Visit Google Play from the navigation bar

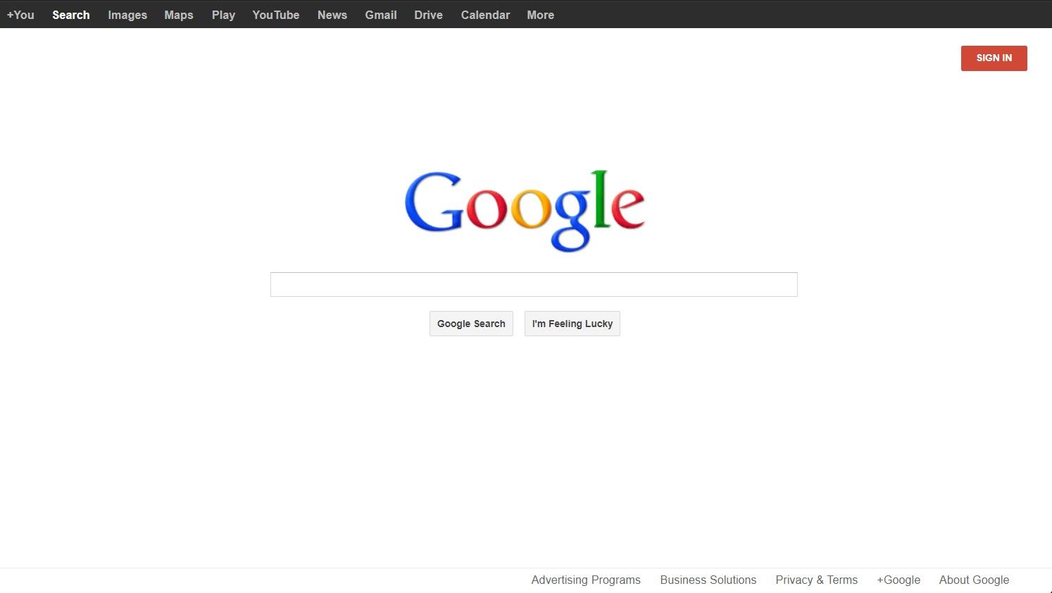point(223,15)
